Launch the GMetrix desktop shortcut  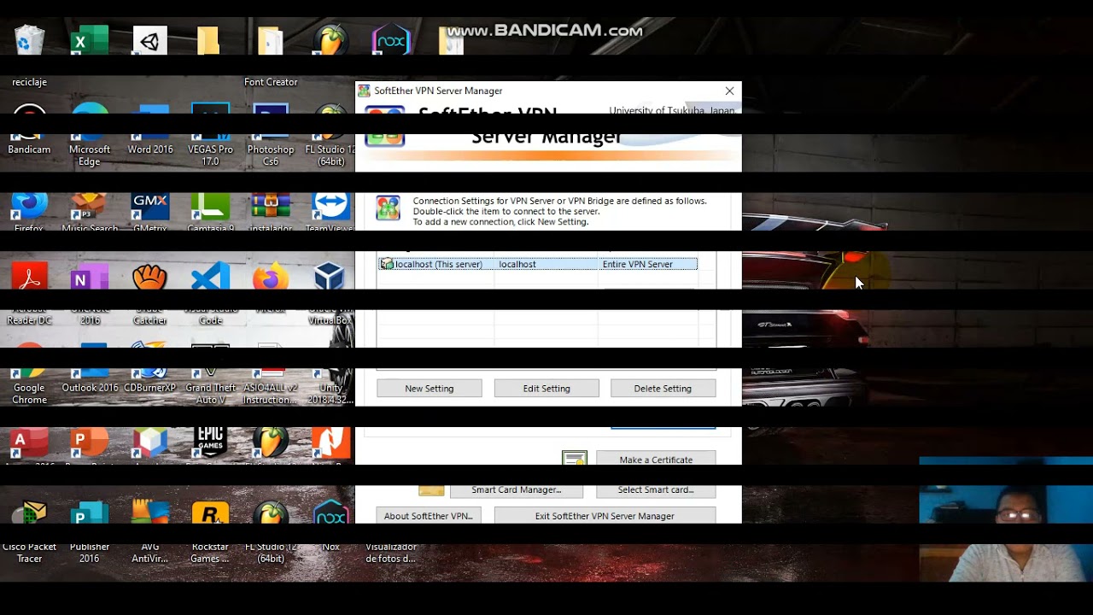coord(150,207)
